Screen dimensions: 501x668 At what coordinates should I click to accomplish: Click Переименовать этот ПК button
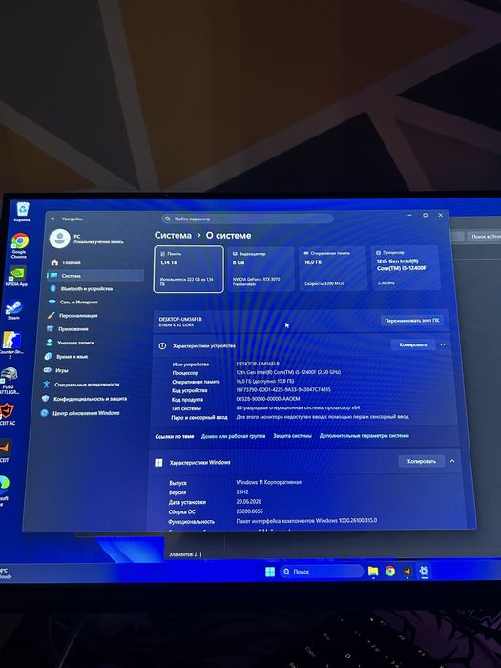pos(412,321)
